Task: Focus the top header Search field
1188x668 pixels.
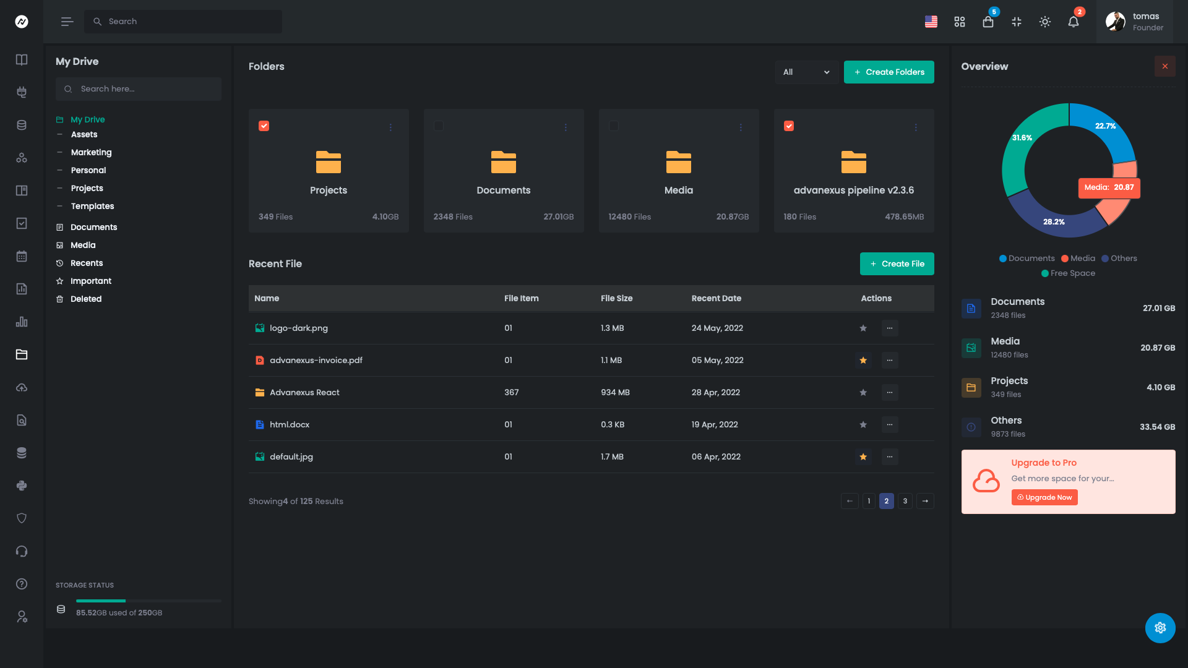Action: [183, 22]
